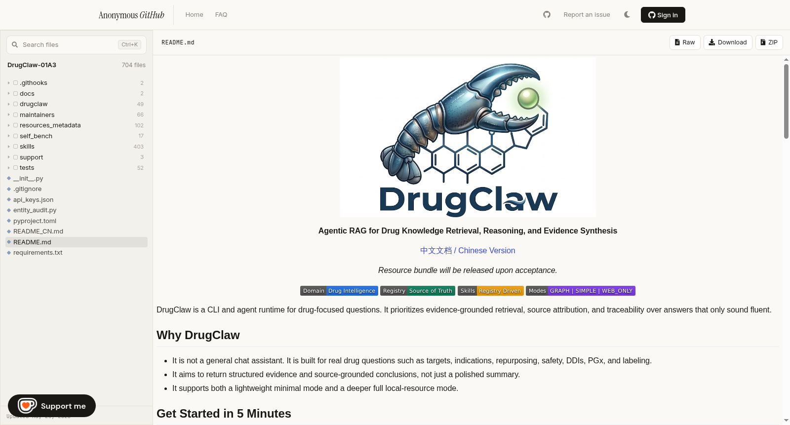Click the Sign in button
Screen dimensions: 790x425
tap(663, 15)
